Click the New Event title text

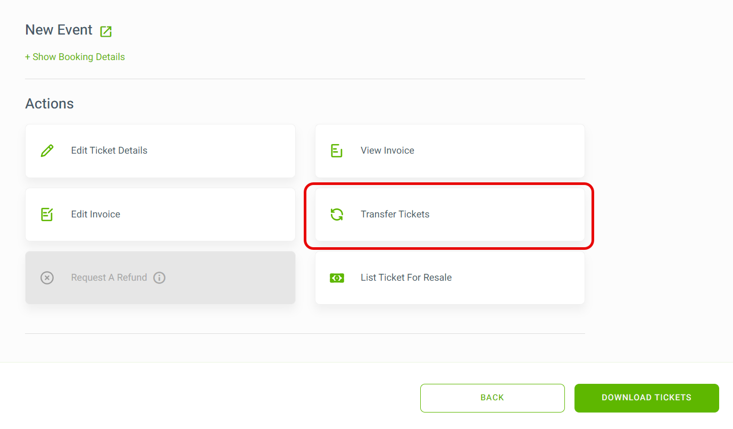pos(59,30)
